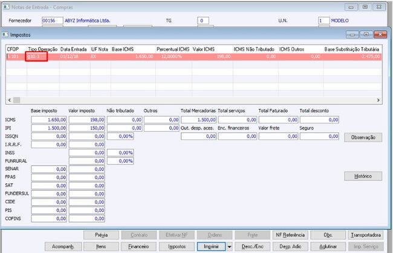Click the Notas de Entrada window icon
This screenshot has width=393, height=253.
6,7
